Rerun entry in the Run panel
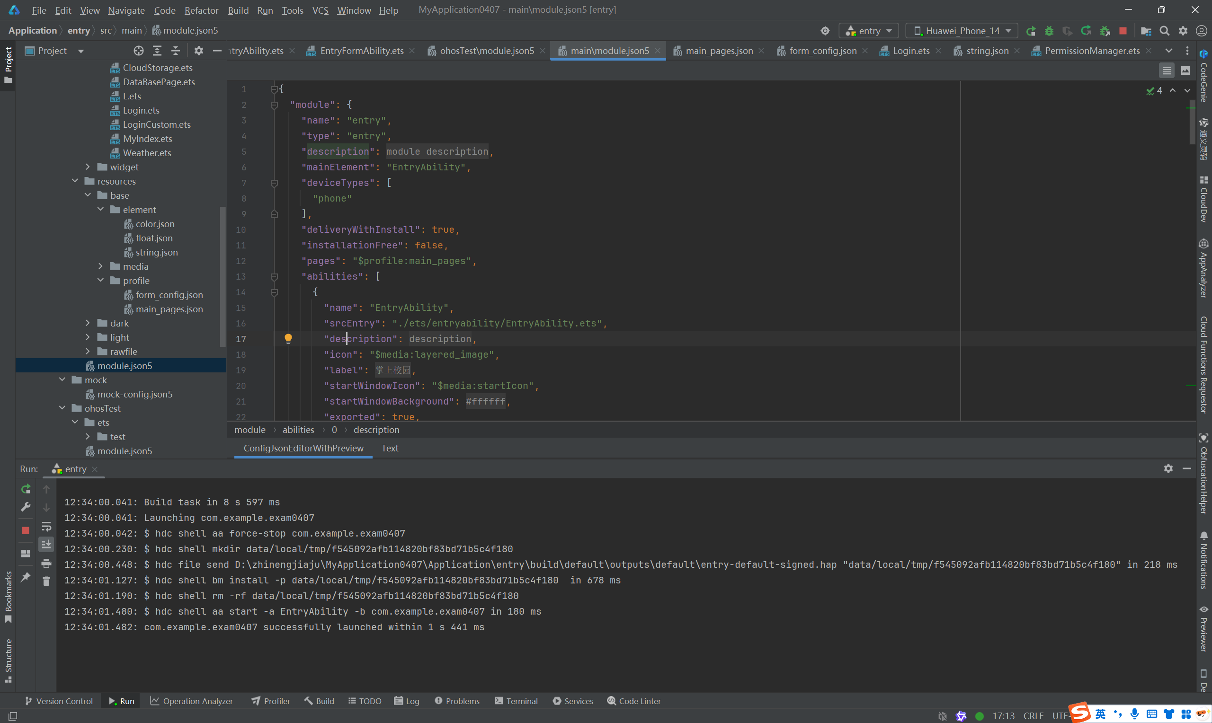The height and width of the screenshot is (723, 1212). 26,489
